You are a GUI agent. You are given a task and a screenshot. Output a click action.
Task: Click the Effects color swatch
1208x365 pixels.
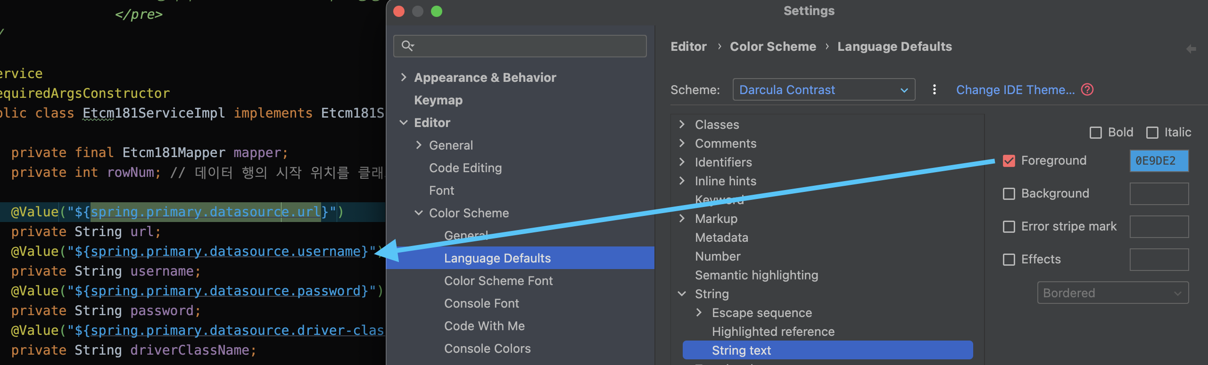point(1159,260)
